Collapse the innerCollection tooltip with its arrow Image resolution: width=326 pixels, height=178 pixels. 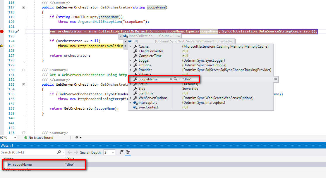tap(121, 36)
